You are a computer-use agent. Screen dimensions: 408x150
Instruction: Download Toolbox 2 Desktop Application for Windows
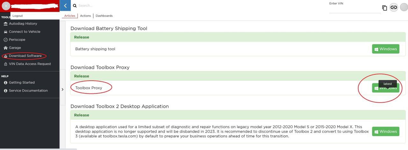click(385, 132)
